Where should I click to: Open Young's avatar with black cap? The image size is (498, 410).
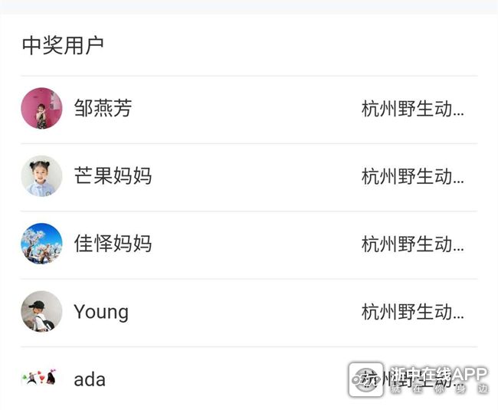[41, 311]
